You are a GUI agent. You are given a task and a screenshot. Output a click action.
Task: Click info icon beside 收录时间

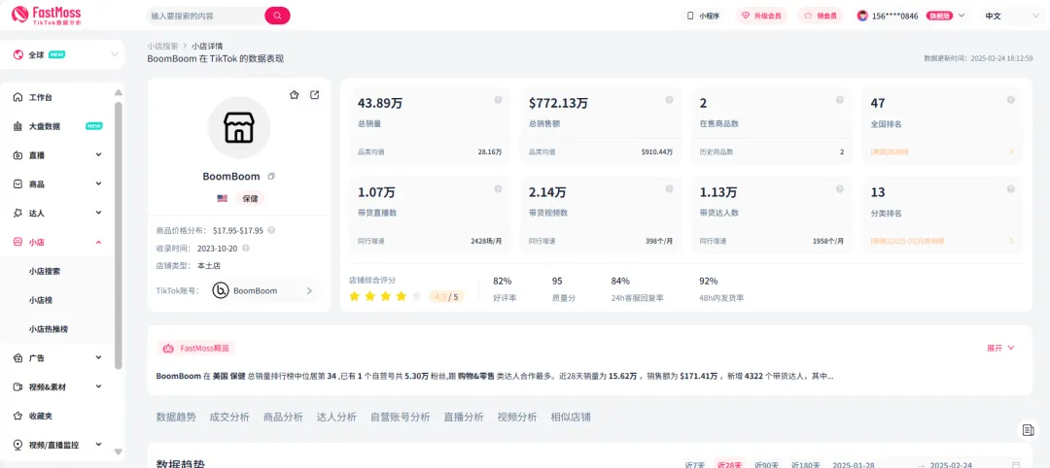click(x=246, y=248)
